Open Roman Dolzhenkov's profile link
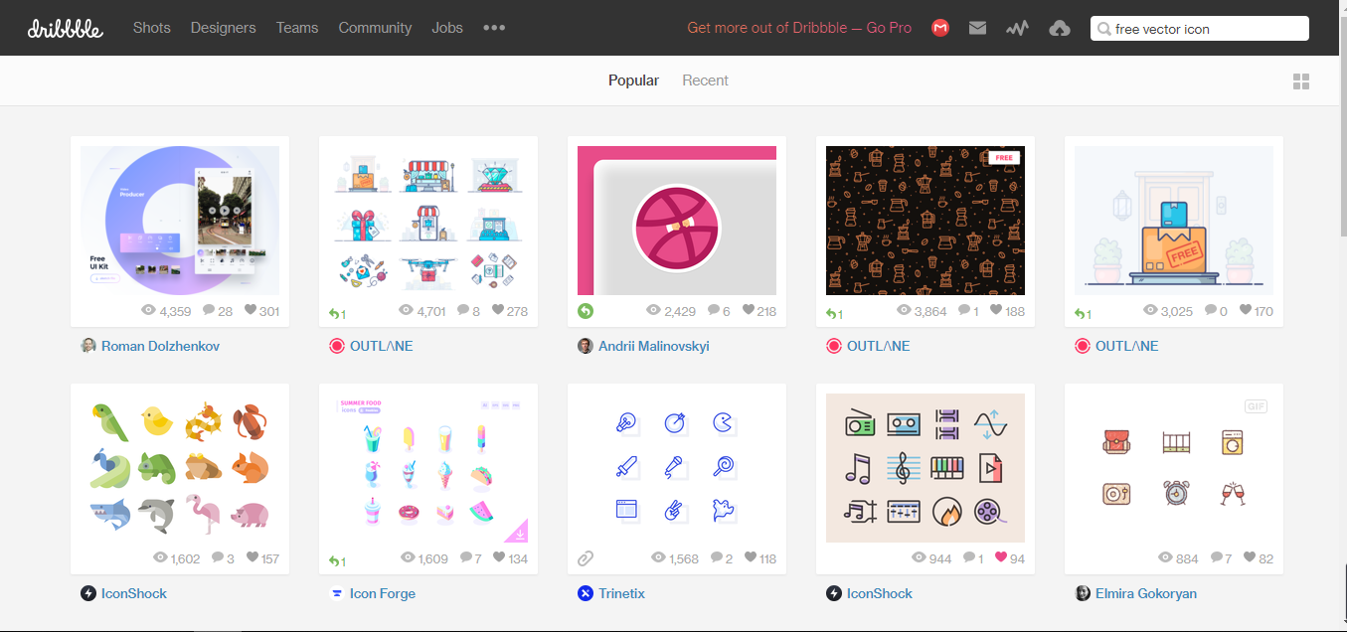 pos(161,346)
